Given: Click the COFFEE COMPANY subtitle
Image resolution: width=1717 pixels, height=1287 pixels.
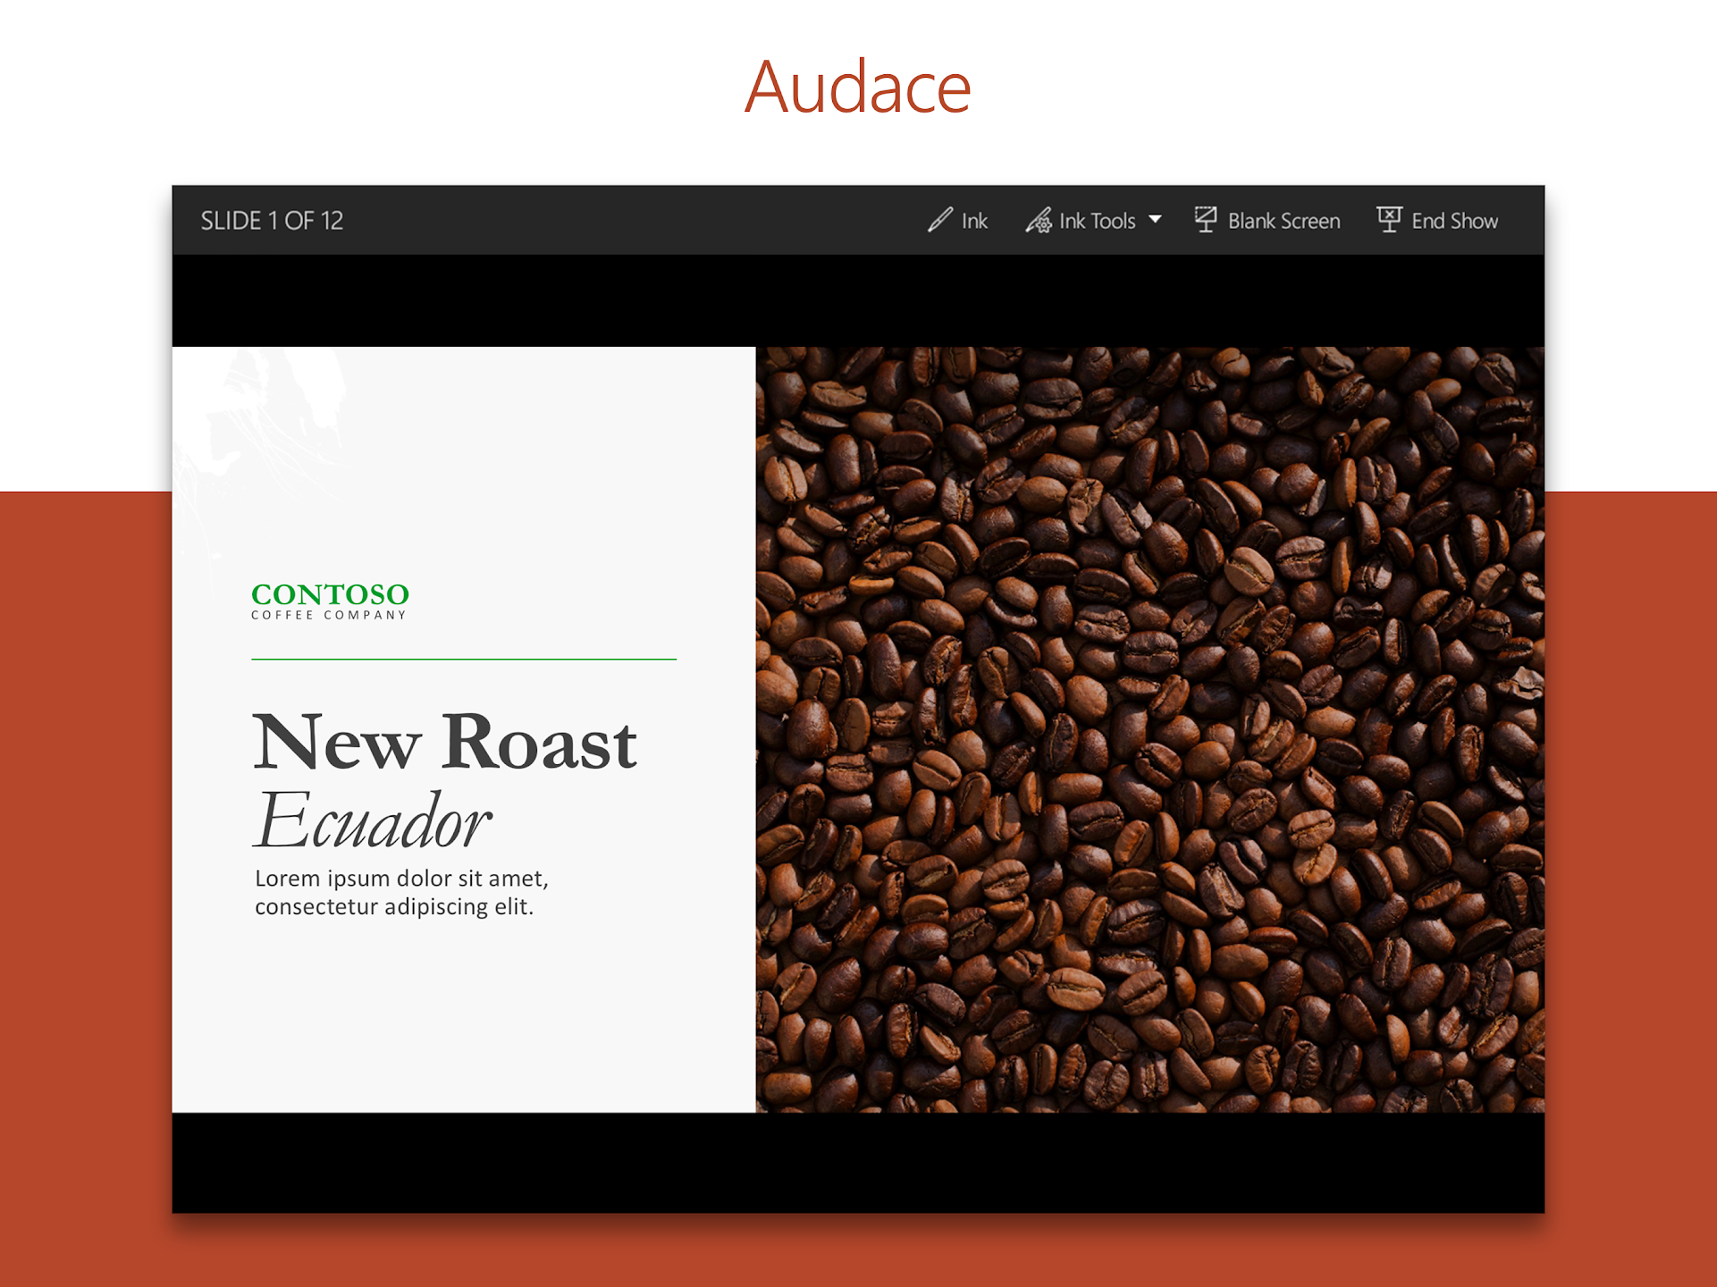Looking at the screenshot, I should pyautogui.click(x=329, y=616).
